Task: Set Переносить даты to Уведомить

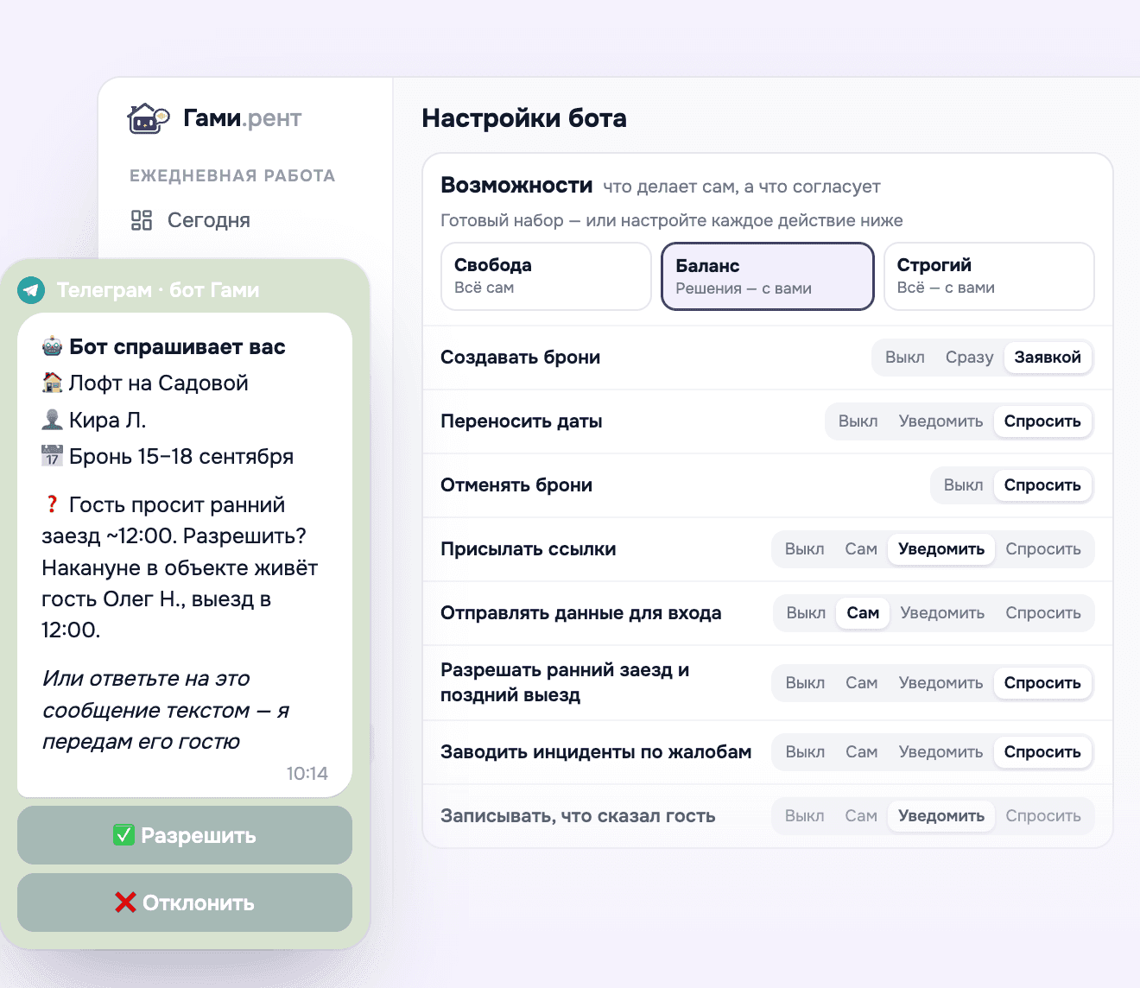Action: [940, 421]
